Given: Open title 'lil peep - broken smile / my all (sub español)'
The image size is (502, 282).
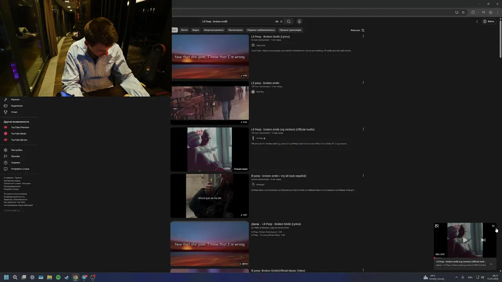Looking at the screenshot, I should click(278, 176).
